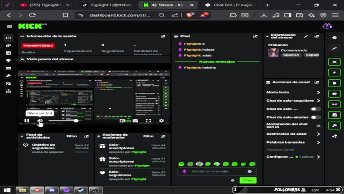Viewport: 344px width, 194px height.
Task: Open Discord from the taskbar
Action: pos(52,190)
